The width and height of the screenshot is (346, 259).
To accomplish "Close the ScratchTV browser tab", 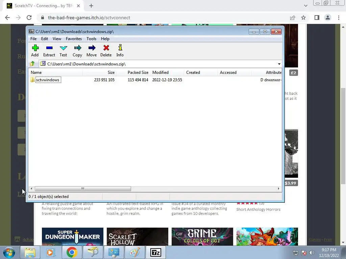I will coord(78,6).
